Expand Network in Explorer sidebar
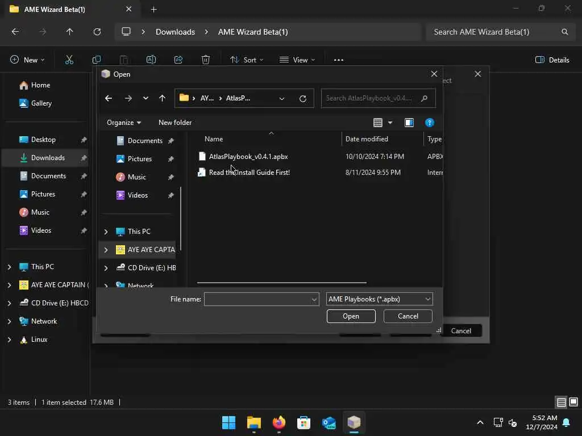 click(x=9, y=321)
